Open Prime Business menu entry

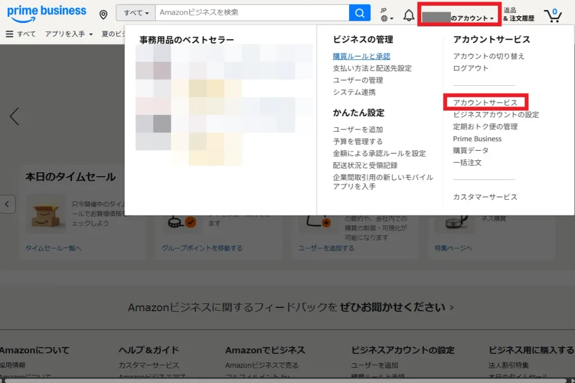[477, 139]
